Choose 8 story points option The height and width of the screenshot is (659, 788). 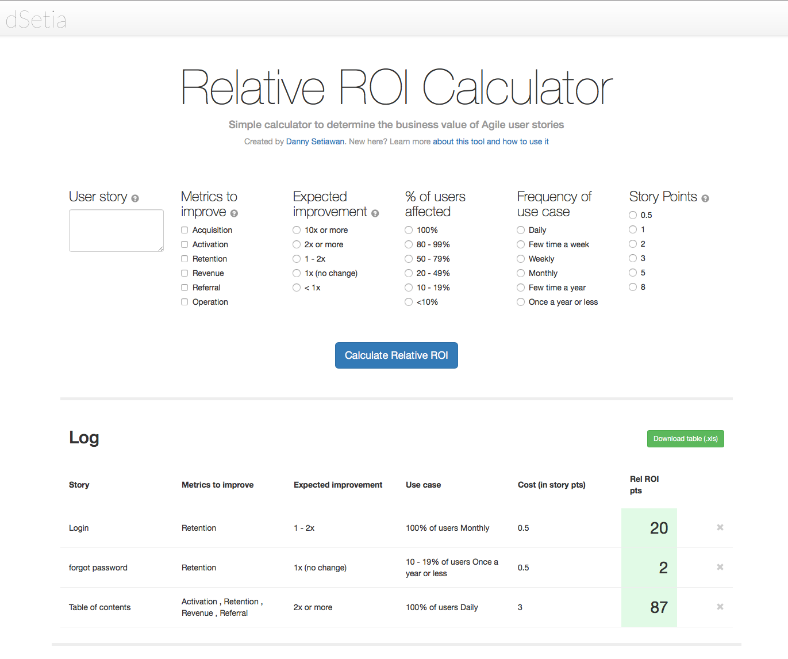pos(633,287)
